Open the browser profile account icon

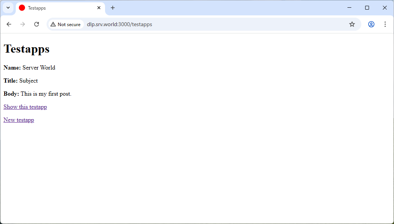(x=371, y=24)
